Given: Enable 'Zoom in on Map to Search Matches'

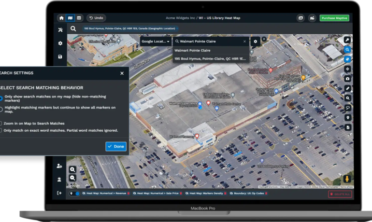Looking at the screenshot, I should pos(1,124).
